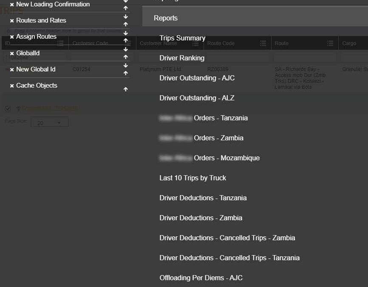Remove the New Loading Confirmation item
Image resolution: width=368 pixels, height=287 pixels.
[x=12, y=4]
